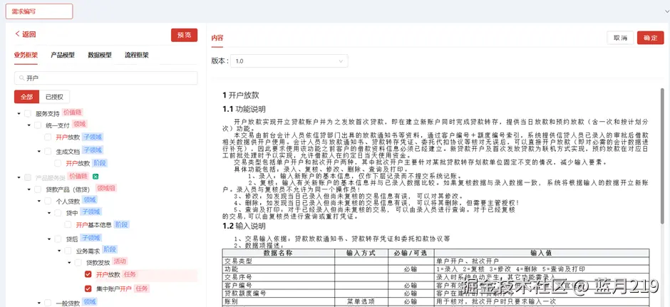Collapse the 统一支付 node arrow

click(29, 125)
